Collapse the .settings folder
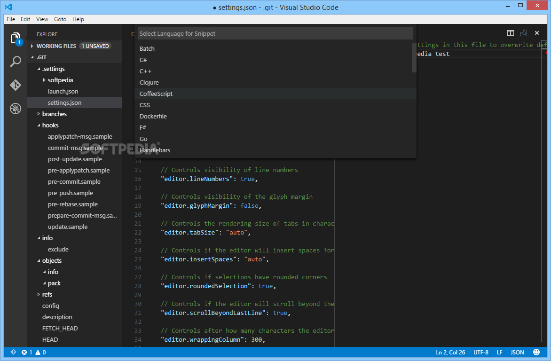551x361 pixels. tap(39, 69)
